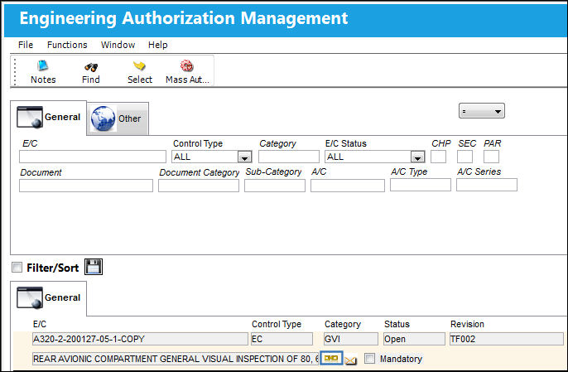Image resolution: width=568 pixels, height=372 pixels.
Task: Open the Window menu
Action: 118,45
